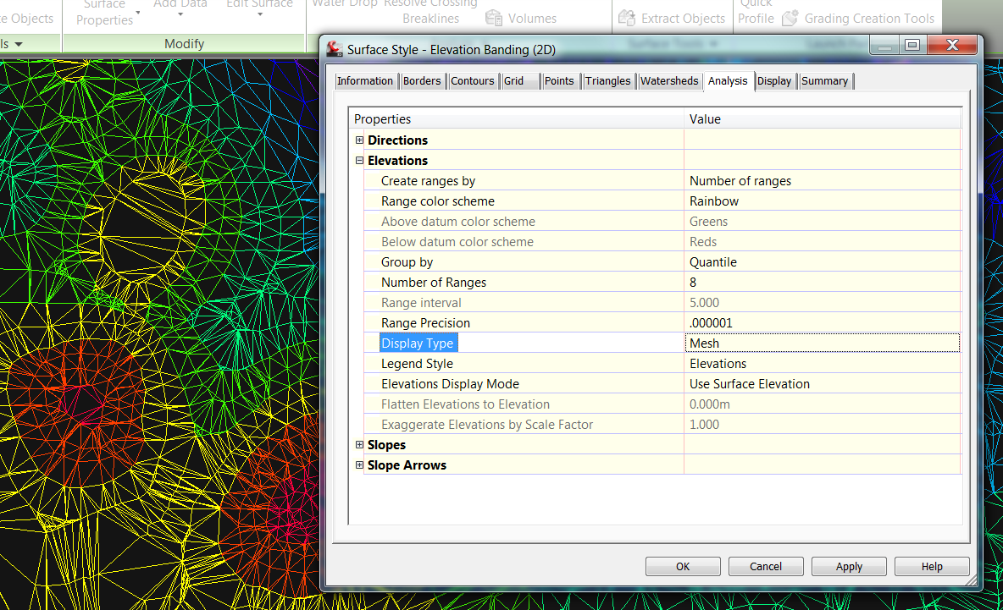The width and height of the screenshot is (1003, 610).
Task: Open Help for the Surface Style dialog
Action: point(931,566)
